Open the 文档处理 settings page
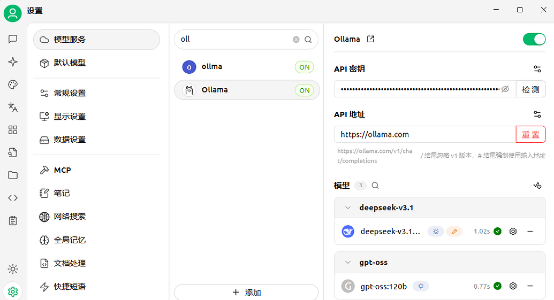554x300 pixels. [96, 263]
